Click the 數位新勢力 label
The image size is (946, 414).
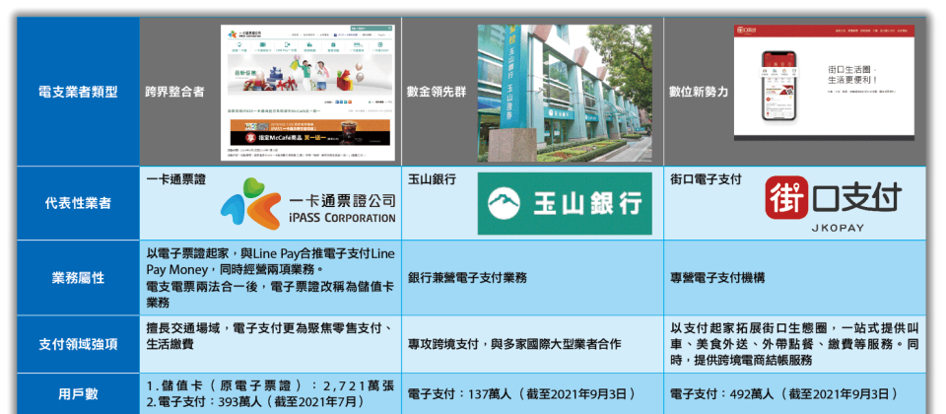(x=700, y=93)
